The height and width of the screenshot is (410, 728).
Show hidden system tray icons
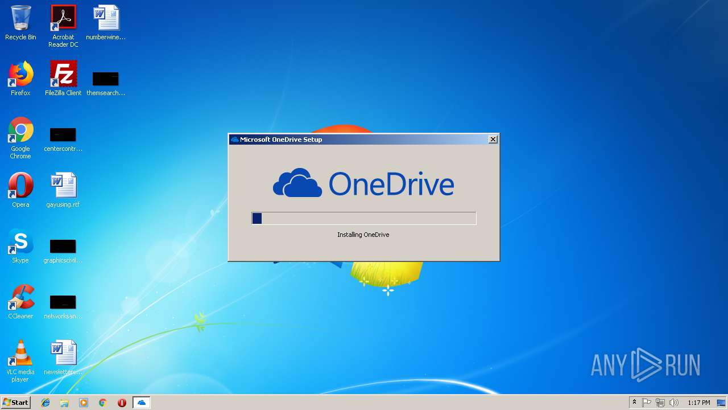click(x=634, y=403)
